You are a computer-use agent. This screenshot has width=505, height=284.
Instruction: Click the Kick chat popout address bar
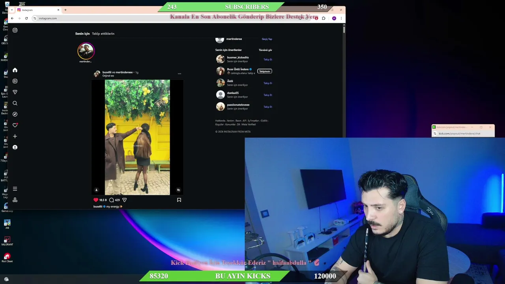point(463,134)
